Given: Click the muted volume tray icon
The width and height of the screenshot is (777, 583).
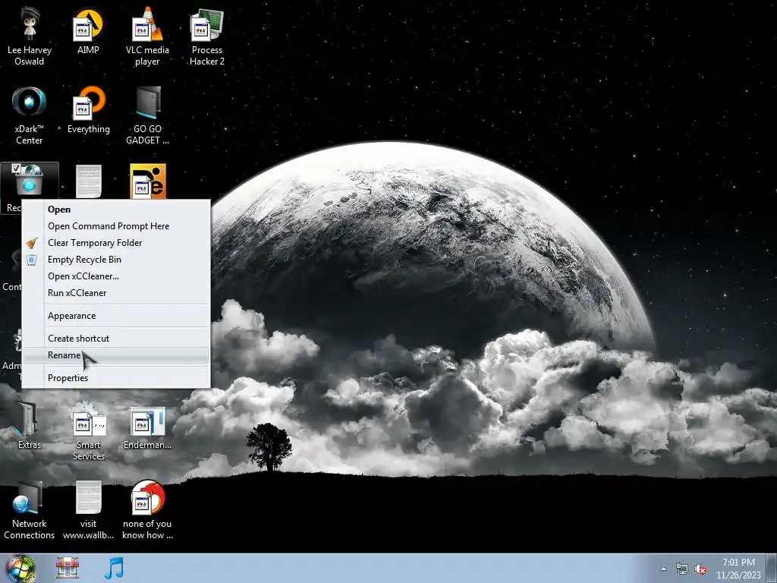Looking at the screenshot, I should click(700, 569).
